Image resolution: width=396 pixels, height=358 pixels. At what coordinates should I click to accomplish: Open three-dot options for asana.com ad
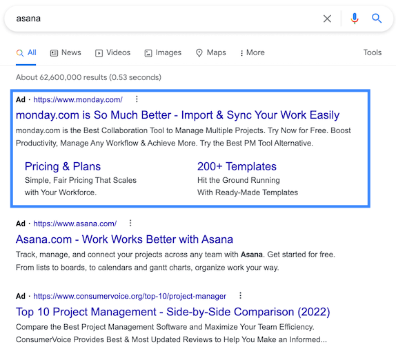tap(130, 223)
